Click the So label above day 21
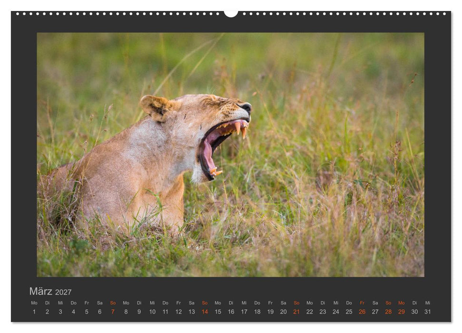This screenshot has width=462, height=333. tap(296, 303)
